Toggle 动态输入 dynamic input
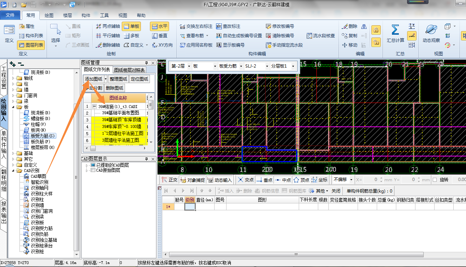This screenshot has width=466, height=267. (x=220, y=180)
